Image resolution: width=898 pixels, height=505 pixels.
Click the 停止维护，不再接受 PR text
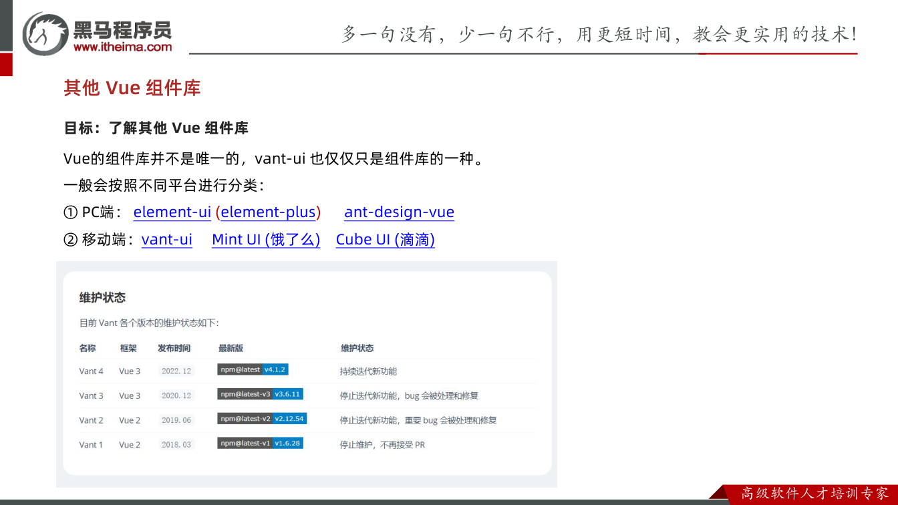[x=382, y=445]
